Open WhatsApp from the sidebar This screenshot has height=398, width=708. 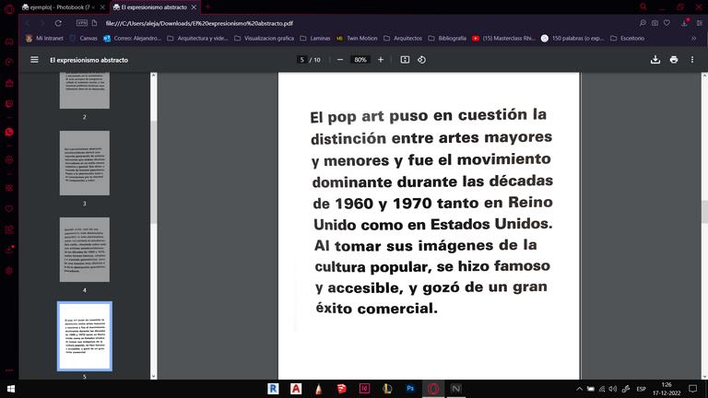pyautogui.click(x=9, y=133)
